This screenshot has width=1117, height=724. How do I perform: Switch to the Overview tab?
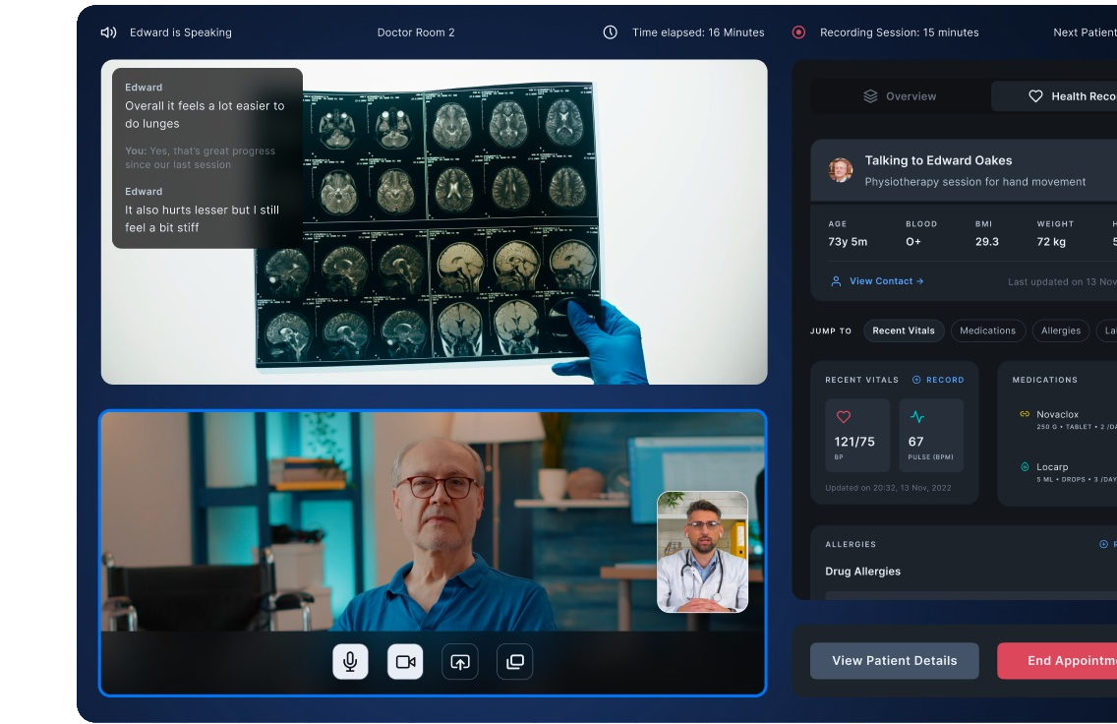(x=899, y=96)
